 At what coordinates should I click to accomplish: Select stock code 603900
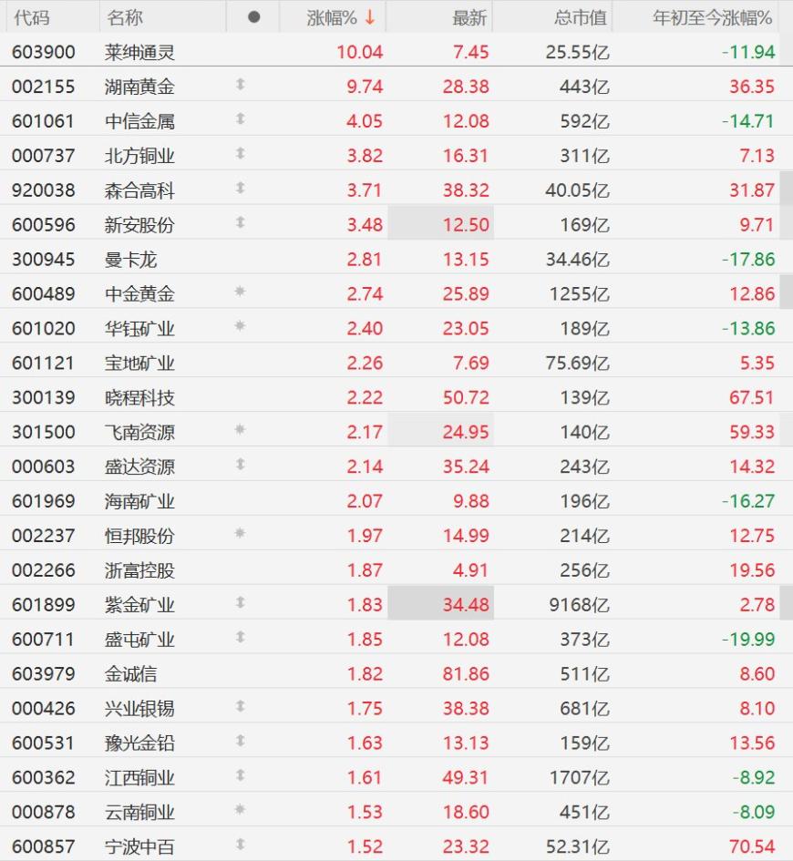44,52
